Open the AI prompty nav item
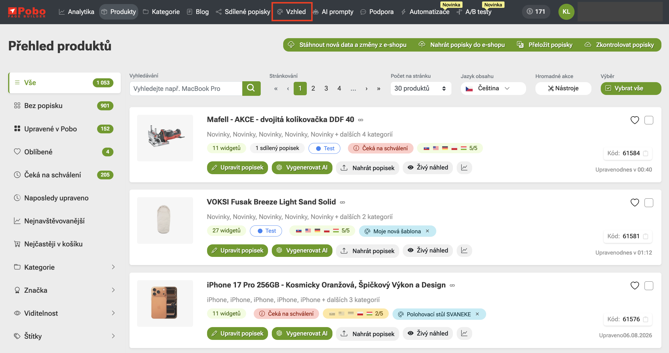 (x=333, y=12)
